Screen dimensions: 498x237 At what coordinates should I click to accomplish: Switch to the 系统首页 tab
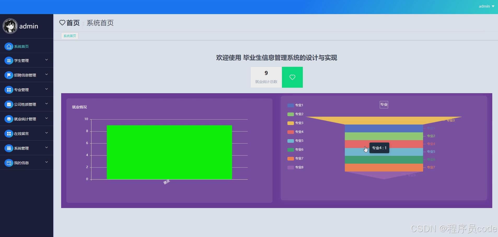[x=69, y=35]
